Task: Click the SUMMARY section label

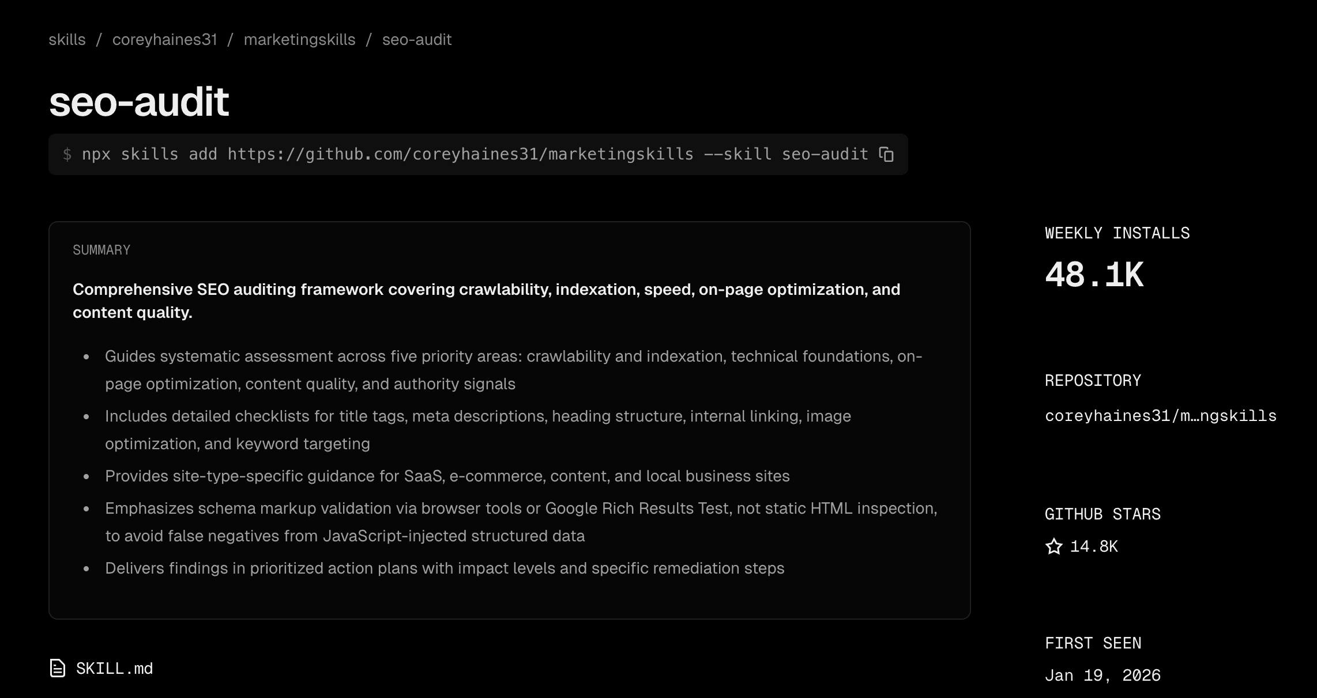Action: coord(101,250)
